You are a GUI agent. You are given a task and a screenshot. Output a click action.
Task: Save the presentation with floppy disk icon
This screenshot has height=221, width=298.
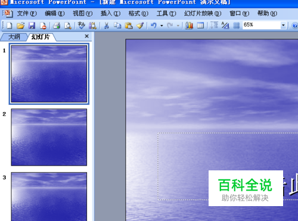[x=32, y=26]
